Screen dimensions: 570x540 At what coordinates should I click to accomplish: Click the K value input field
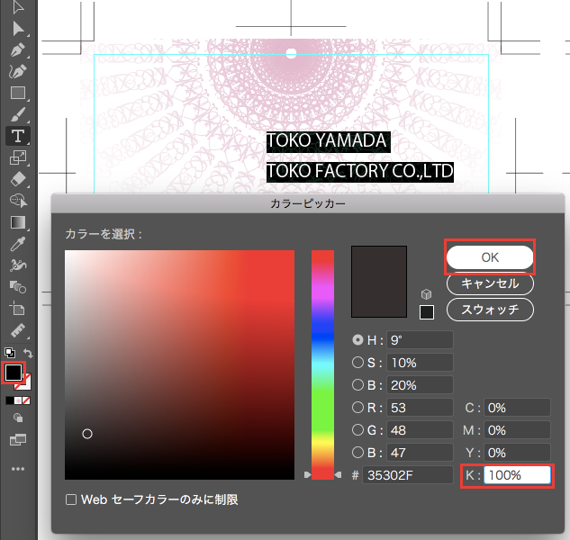tap(516, 475)
